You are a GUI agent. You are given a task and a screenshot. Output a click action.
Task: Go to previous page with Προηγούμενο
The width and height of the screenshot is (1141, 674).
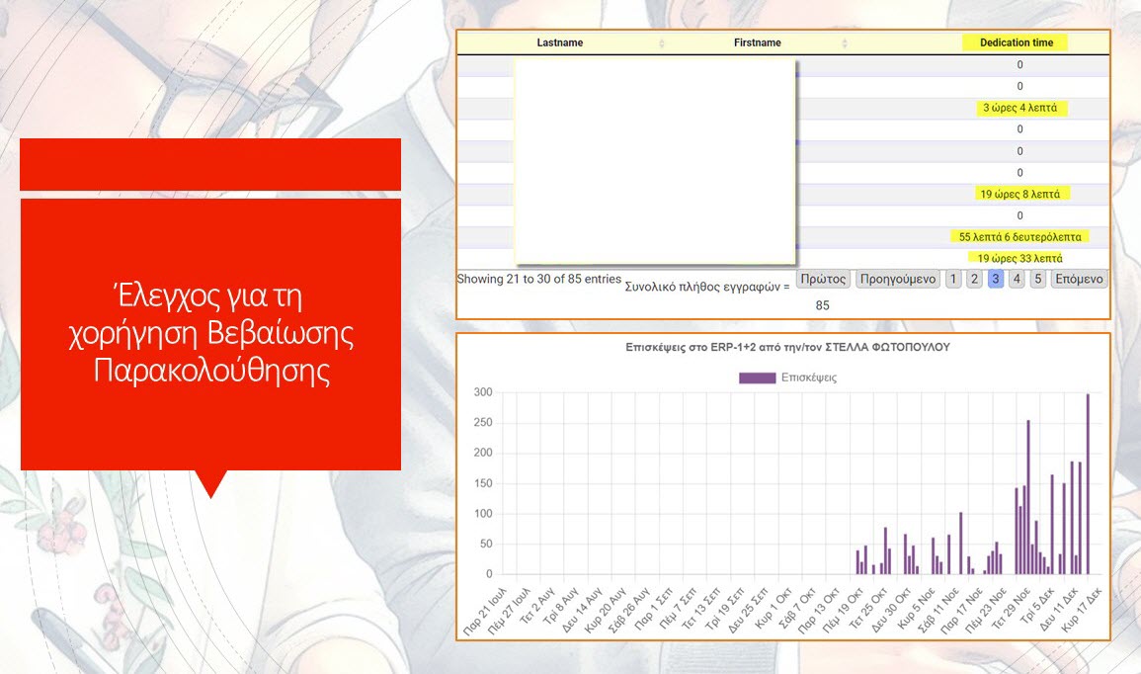click(x=898, y=279)
